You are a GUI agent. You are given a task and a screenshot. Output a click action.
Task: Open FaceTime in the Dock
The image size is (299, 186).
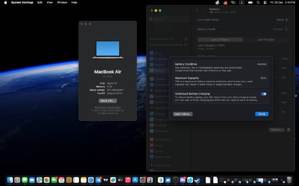(54, 180)
